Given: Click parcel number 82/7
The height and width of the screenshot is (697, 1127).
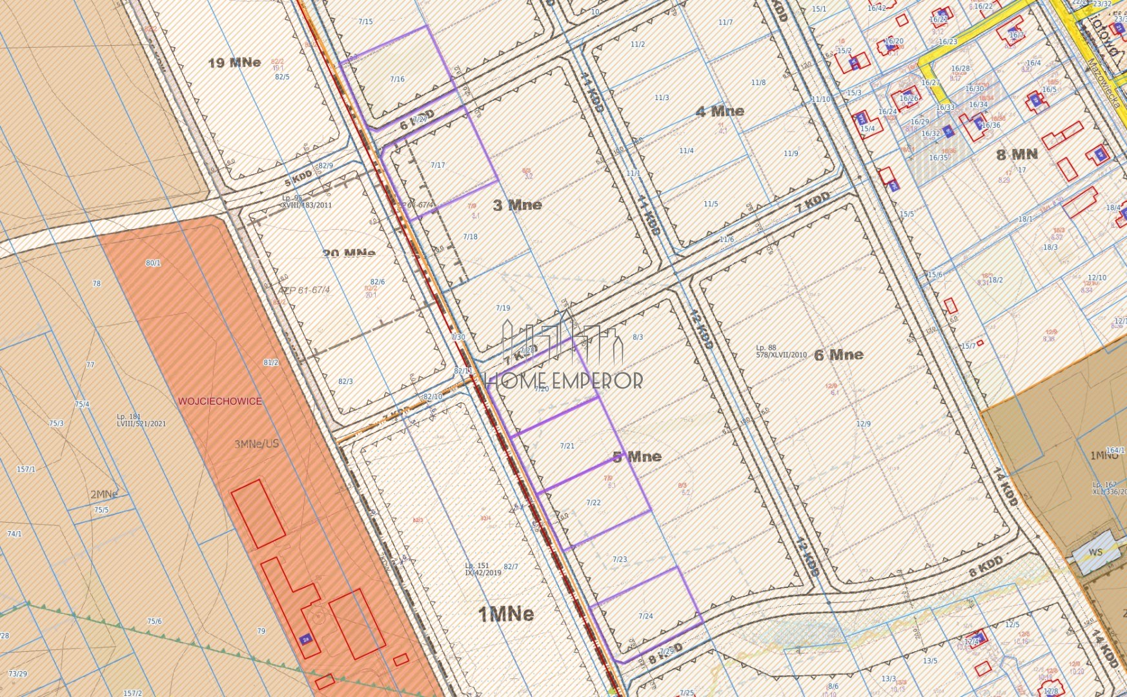Looking at the screenshot, I should (x=511, y=567).
